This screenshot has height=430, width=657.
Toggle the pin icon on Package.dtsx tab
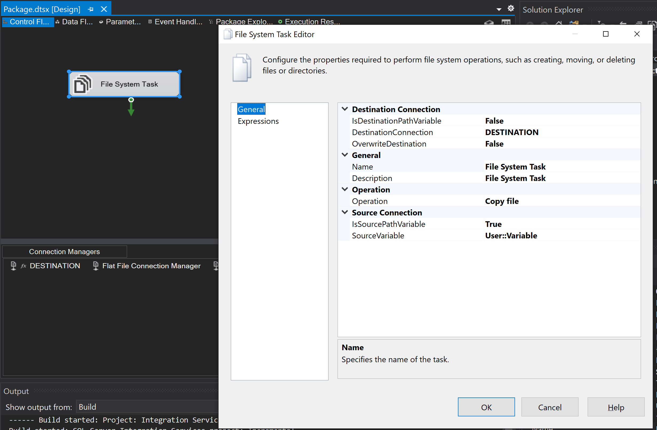pyautogui.click(x=90, y=9)
